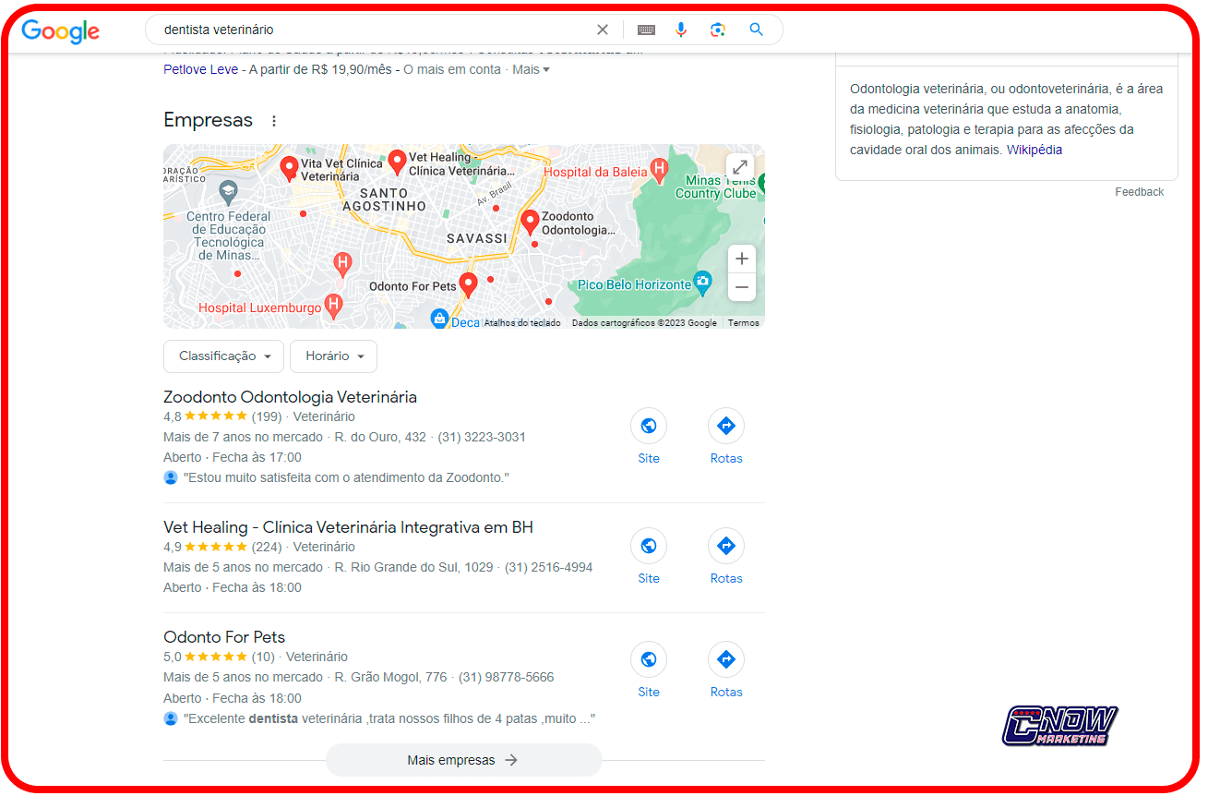
Task: Open the Classificação filter dropdown
Action: click(224, 356)
